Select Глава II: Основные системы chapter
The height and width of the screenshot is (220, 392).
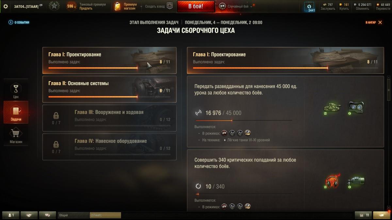(x=109, y=89)
